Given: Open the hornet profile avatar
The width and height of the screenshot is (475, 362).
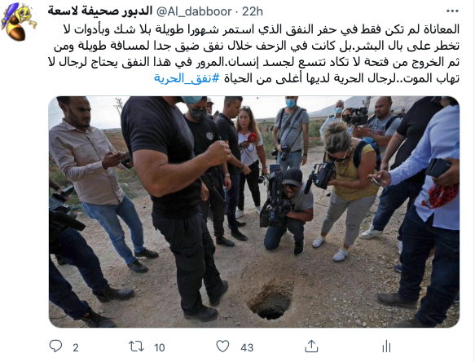Looking at the screenshot, I should pyautogui.click(x=19, y=22).
